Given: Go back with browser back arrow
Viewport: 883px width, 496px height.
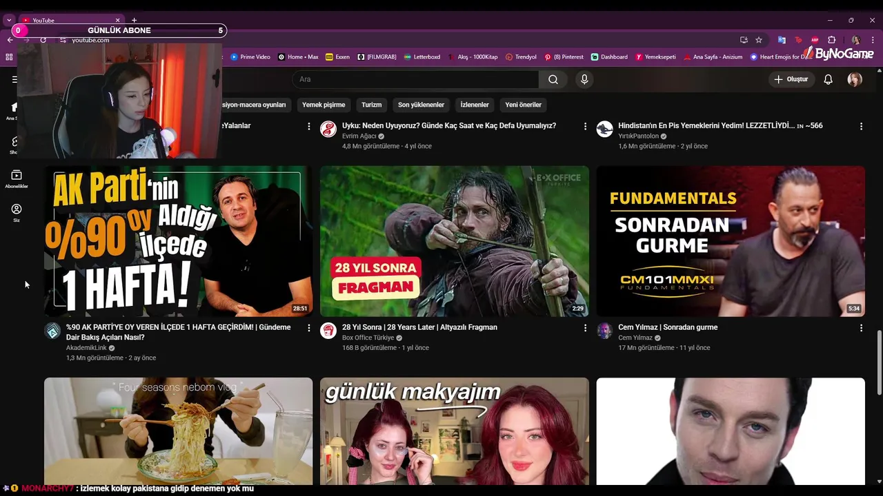Looking at the screenshot, I should tap(10, 40).
